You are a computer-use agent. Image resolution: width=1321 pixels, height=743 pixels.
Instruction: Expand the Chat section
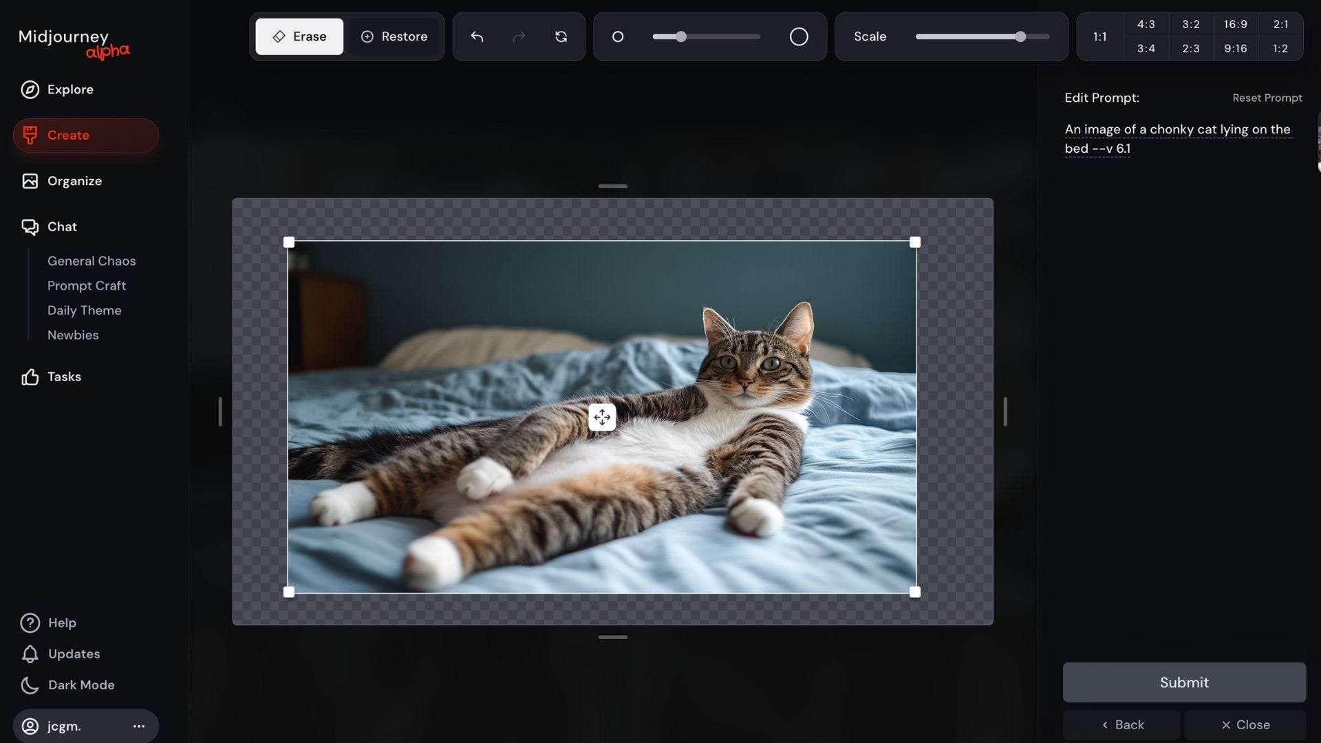coord(62,226)
